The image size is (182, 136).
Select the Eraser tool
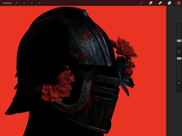click(160, 3)
